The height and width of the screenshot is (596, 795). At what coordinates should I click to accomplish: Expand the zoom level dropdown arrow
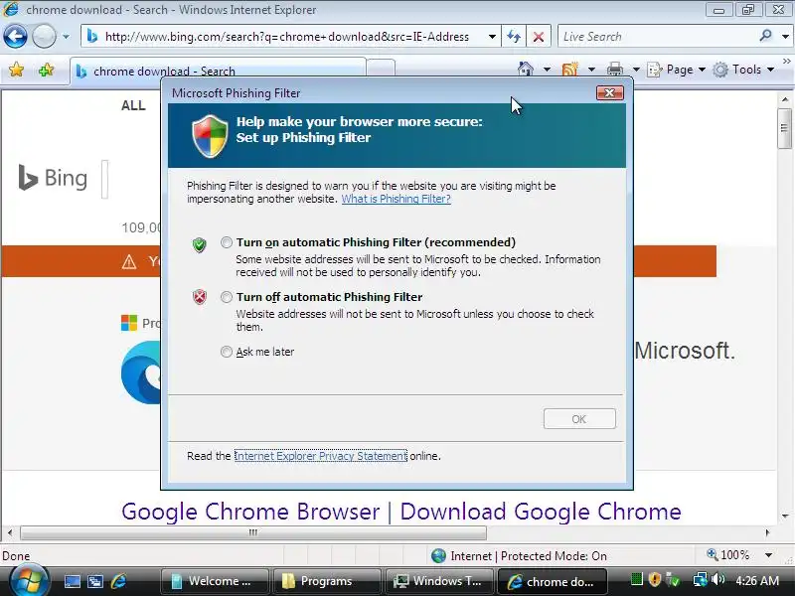pos(768,555)
